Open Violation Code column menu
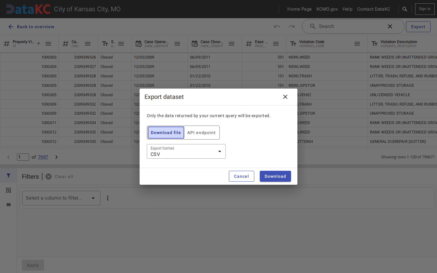The image size is (437, 273). pos(357,44)
